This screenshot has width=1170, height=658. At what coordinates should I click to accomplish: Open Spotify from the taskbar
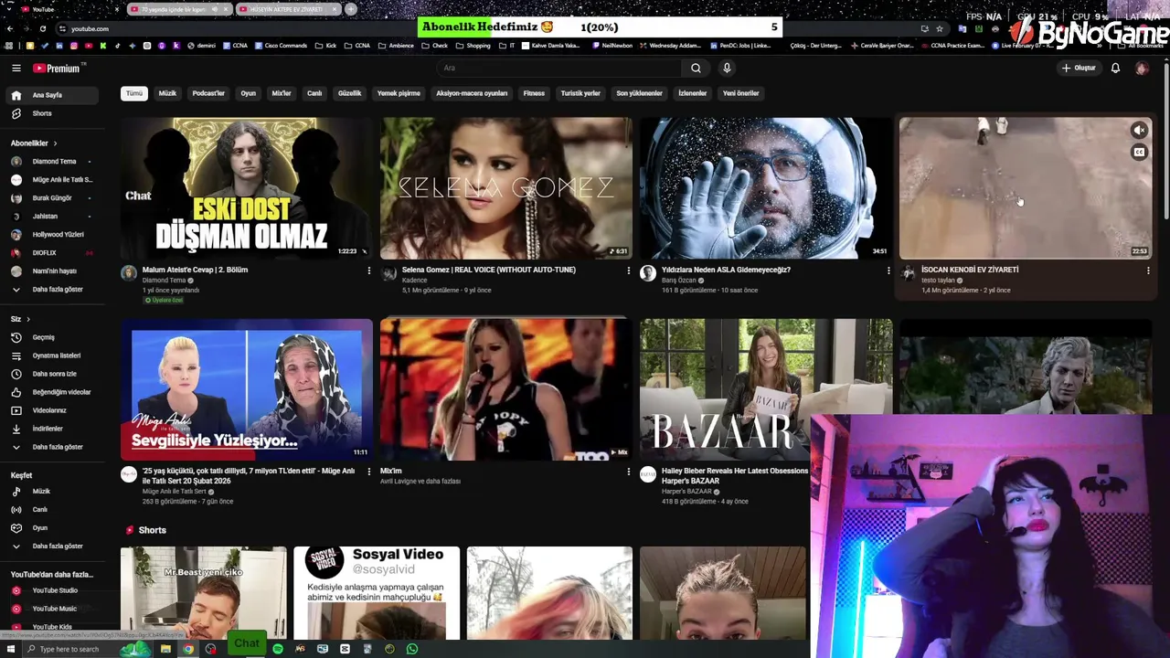[x=278, y=649]
